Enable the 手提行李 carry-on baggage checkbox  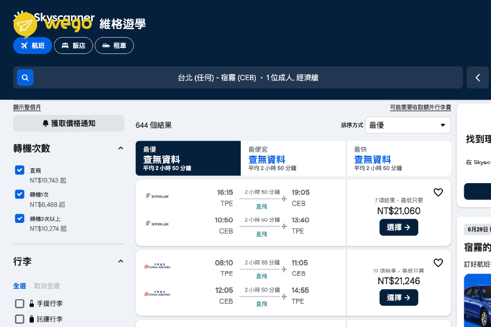[20, 304]
